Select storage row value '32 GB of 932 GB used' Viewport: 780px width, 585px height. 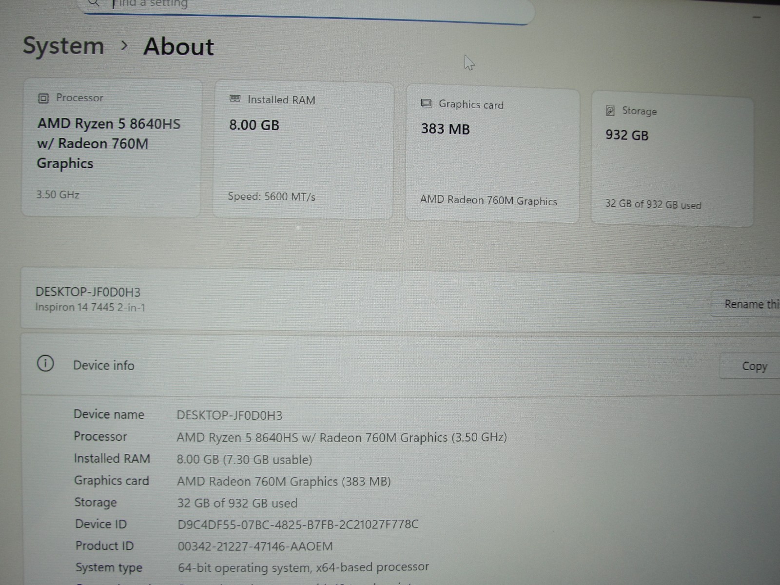pos(237,503)
